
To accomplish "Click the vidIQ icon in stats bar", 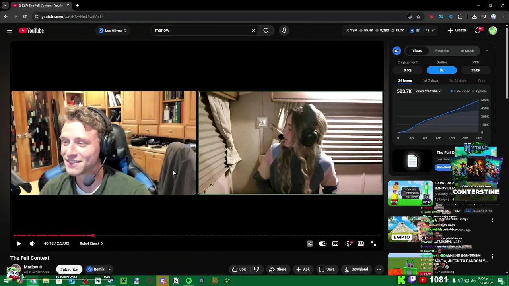I will pos(412,31).
